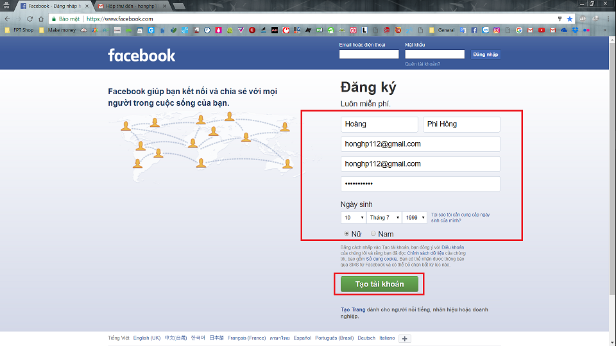Viewport: 616px width, 346px height.
Task: Open the birth year dropdown 1999
Action: (415, 217)
